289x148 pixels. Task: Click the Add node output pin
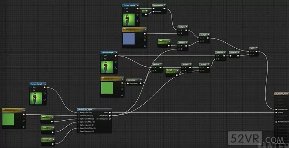(x=256, y=52)
